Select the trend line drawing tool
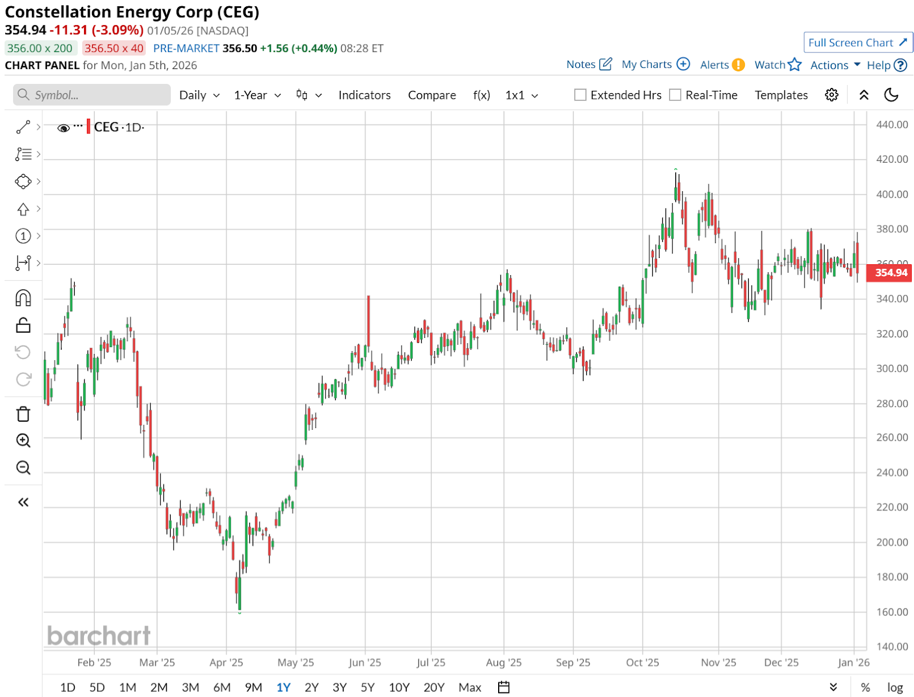 pos(23,127)
